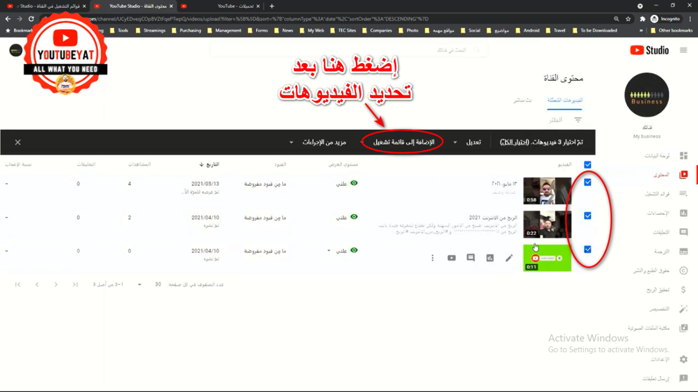Switch to the Live (بث مباشر) tab

click(522, 101)
